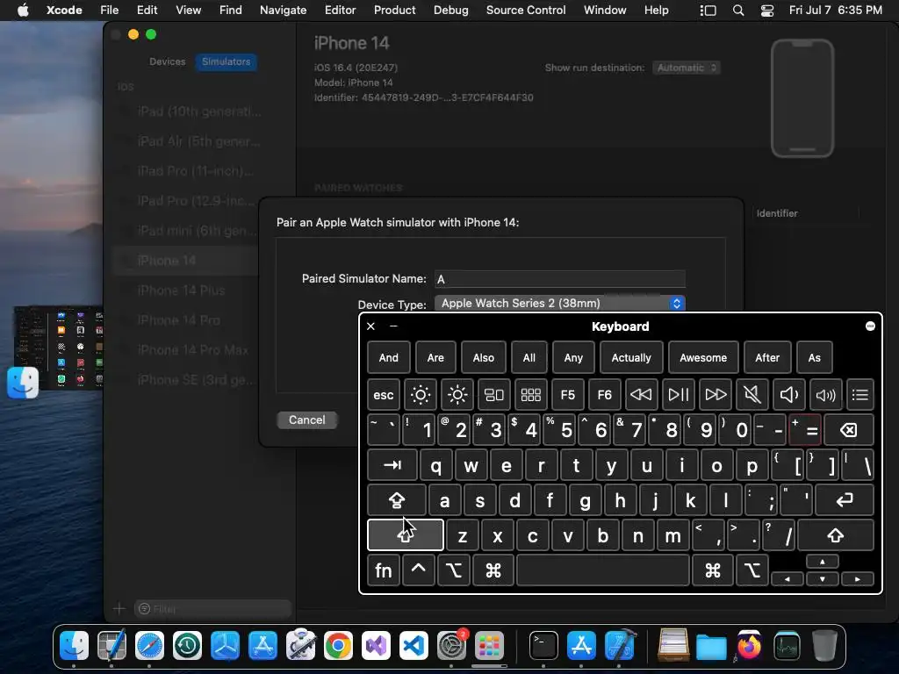Click the equals key on the keyboard
The image size is (899, 674).
805,430
